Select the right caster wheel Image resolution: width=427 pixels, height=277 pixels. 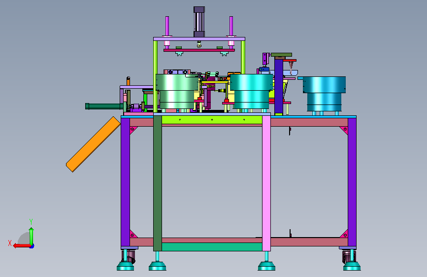[x=346, y=257]
